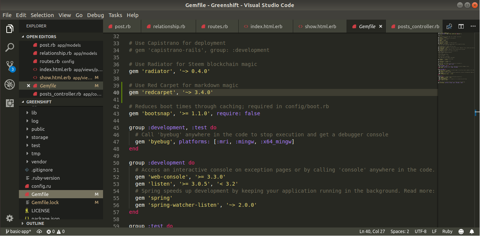Open the Explorer view in activity bar
This screenshot has height=236, width=480.
pos(10,29)
